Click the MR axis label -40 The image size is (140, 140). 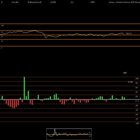tap(137, 110)
